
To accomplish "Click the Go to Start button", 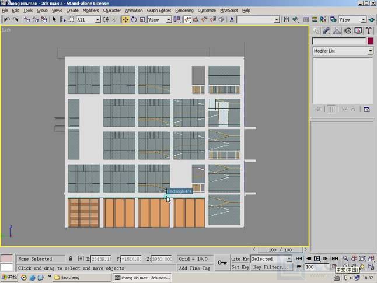I will (x=299, y=258).
